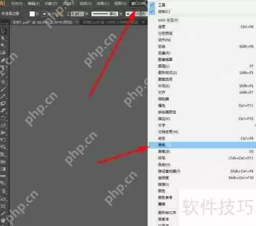Viewport: 256px width, 226px height.
Task: Choose 描边(K) Stroke with Ctrl+F10
Action: tap(202, 118)
